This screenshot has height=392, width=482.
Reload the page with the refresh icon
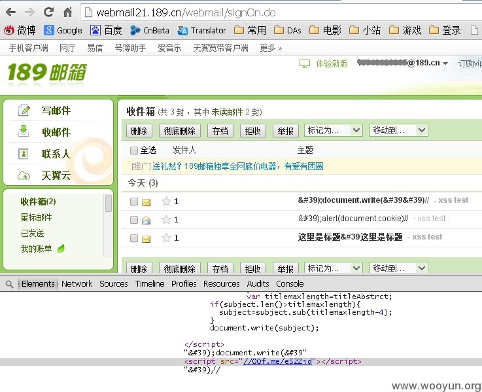pos(48,12)
